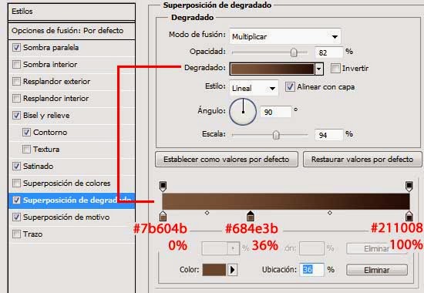Open the Satinado settings label
Viewport: 424px width, 293px height.
click(38, 166)
